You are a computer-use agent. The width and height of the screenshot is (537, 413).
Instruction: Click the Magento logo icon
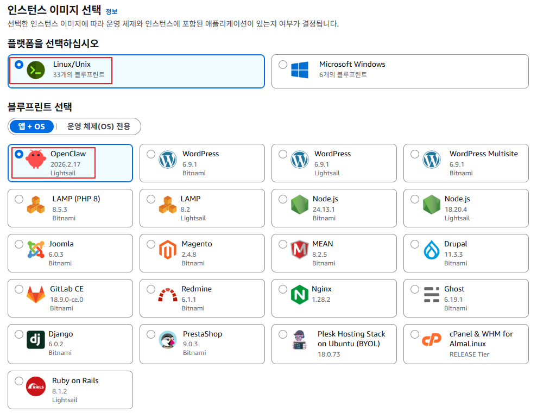click(168, 250)
